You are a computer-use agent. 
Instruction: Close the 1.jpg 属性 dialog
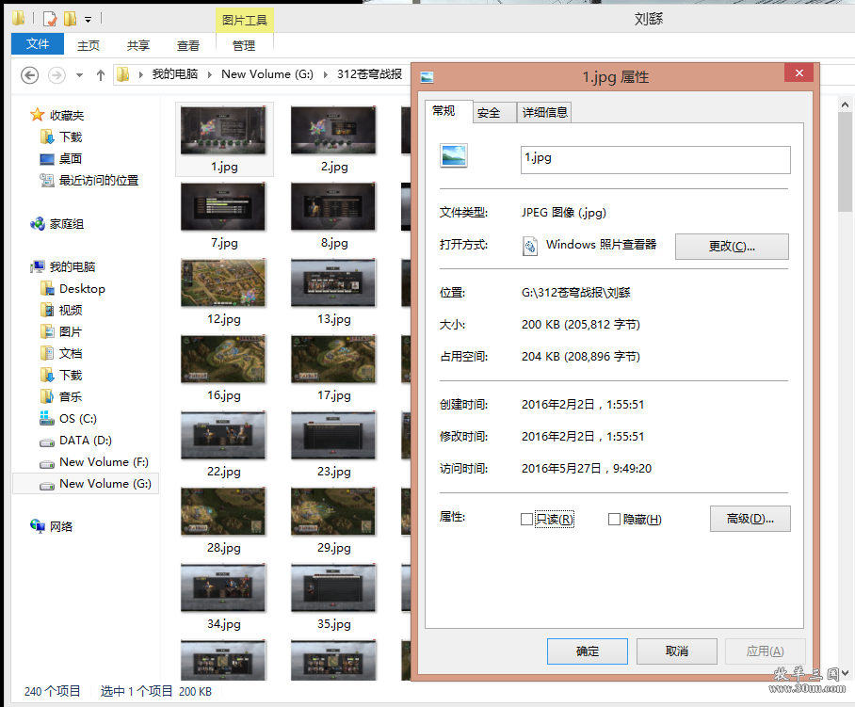(x=799, y=72)
